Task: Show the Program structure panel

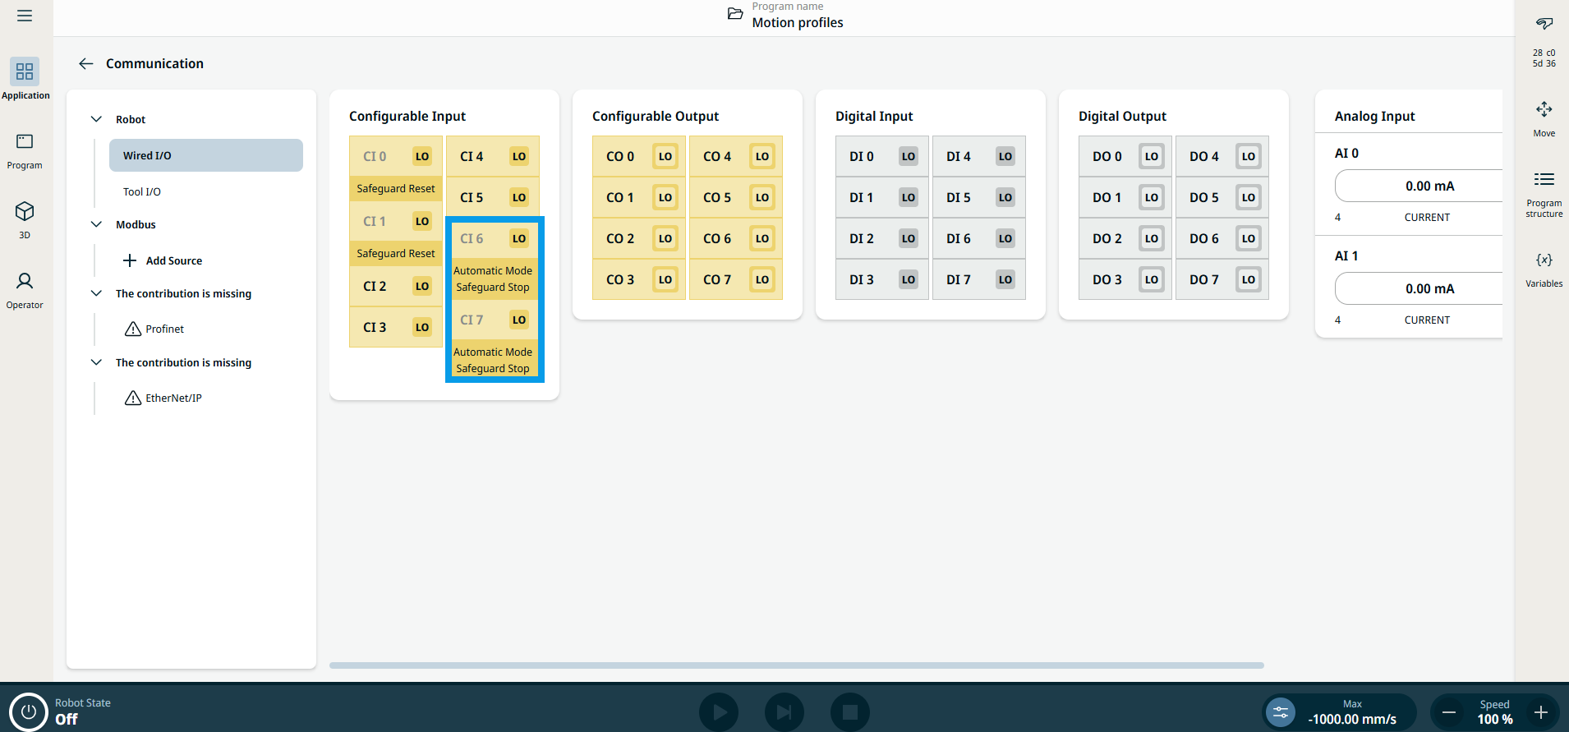Action: pyautogui.click(x=1544, y=180)
